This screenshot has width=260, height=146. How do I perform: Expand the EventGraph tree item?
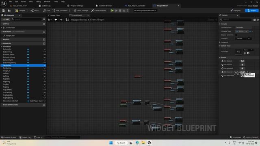(2, 28)
